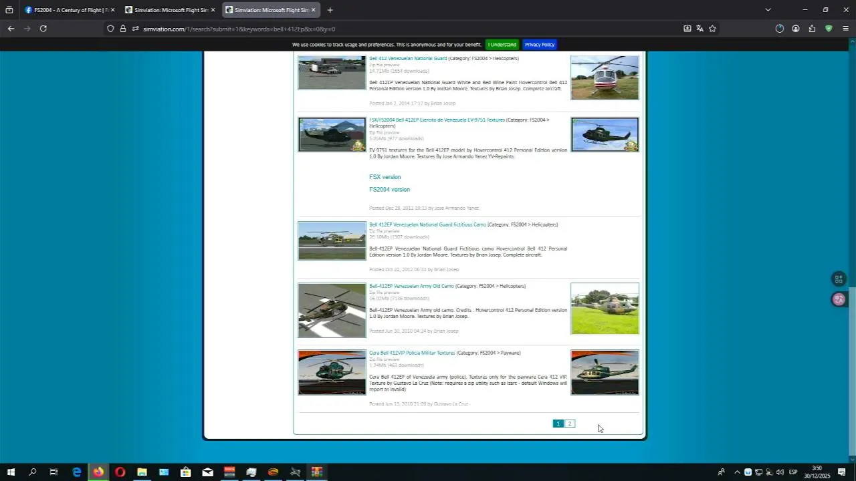View right Cera Bell 412VIP thumbnail
This screenshot has height=481, width=856.
(x=605, y=373)
